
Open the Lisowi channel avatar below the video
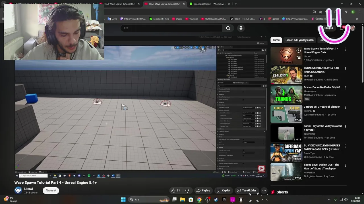pyautogui.click(x=18, y=190)
